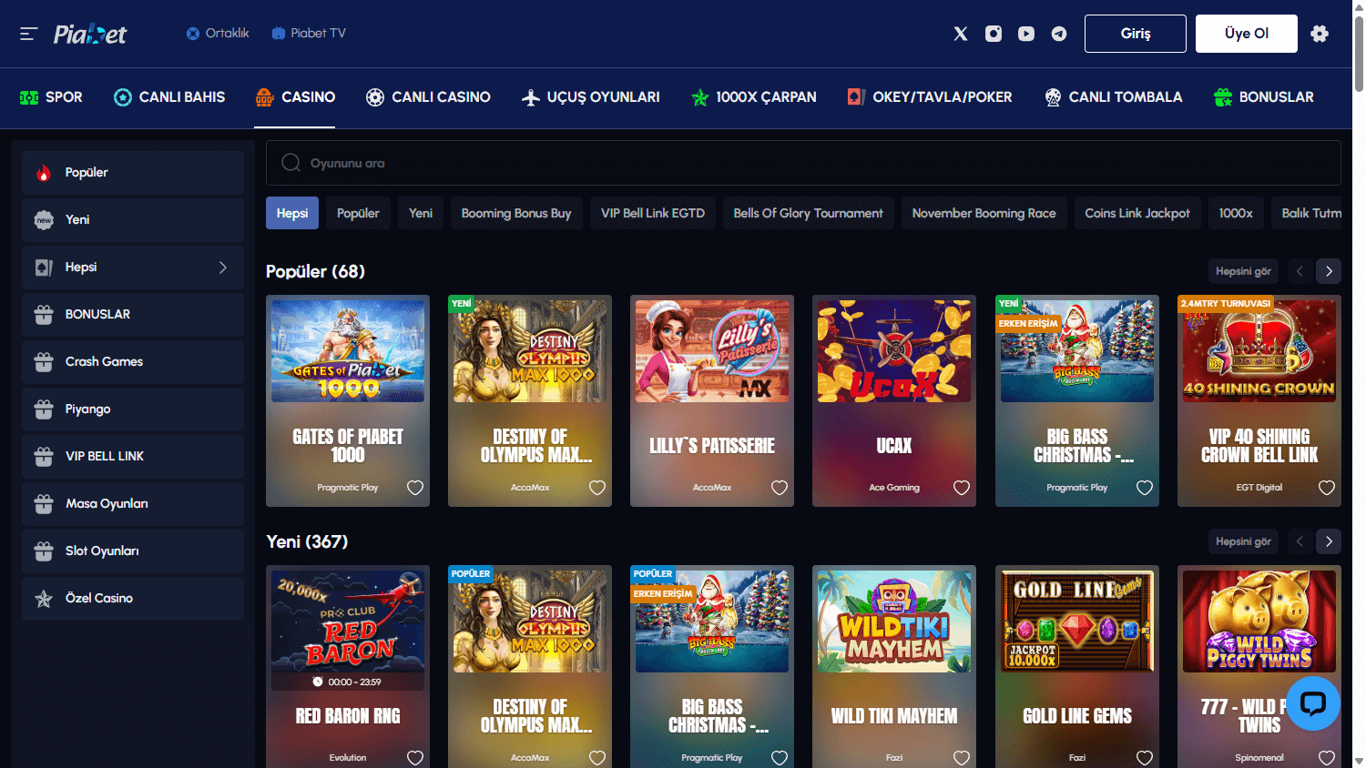Click the Telegram icon in the header
The height and width of the screenshot is (768, 1366).
pyautogui.click(x=1058, y=33)
